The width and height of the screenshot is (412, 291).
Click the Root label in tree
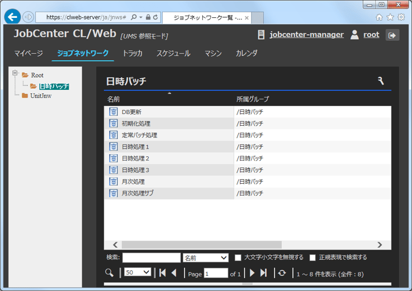(37, 75)
